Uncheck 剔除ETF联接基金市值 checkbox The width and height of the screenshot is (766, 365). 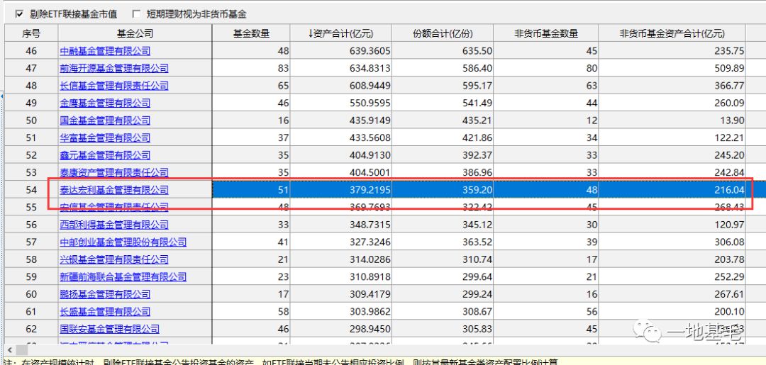pos(20,14)
